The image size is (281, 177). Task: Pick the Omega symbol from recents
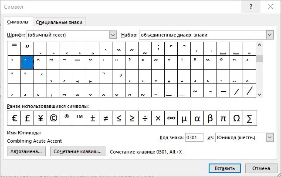point(237,118)
